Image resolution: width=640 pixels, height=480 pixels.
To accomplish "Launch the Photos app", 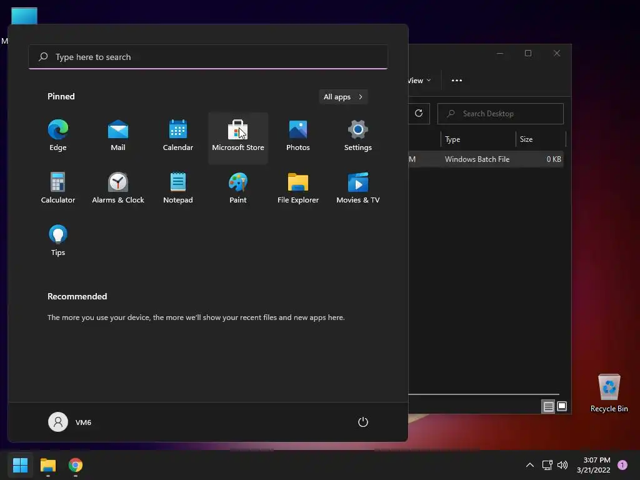I will pos(298,136).
